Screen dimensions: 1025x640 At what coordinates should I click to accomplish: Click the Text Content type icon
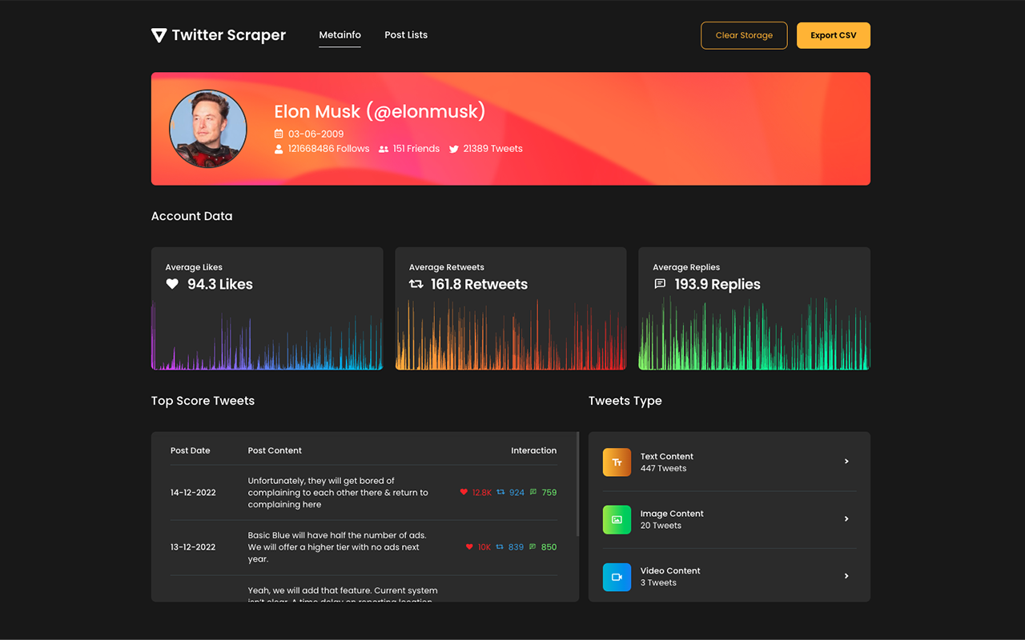coord(617,462)
